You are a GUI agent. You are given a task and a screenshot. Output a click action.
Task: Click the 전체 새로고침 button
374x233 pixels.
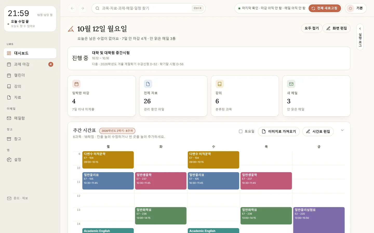pyautogui.click(x=324, y=8)
